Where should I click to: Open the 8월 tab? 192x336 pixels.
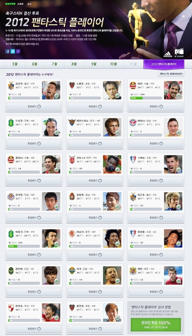pyautogui.click(x=74, y=64)
